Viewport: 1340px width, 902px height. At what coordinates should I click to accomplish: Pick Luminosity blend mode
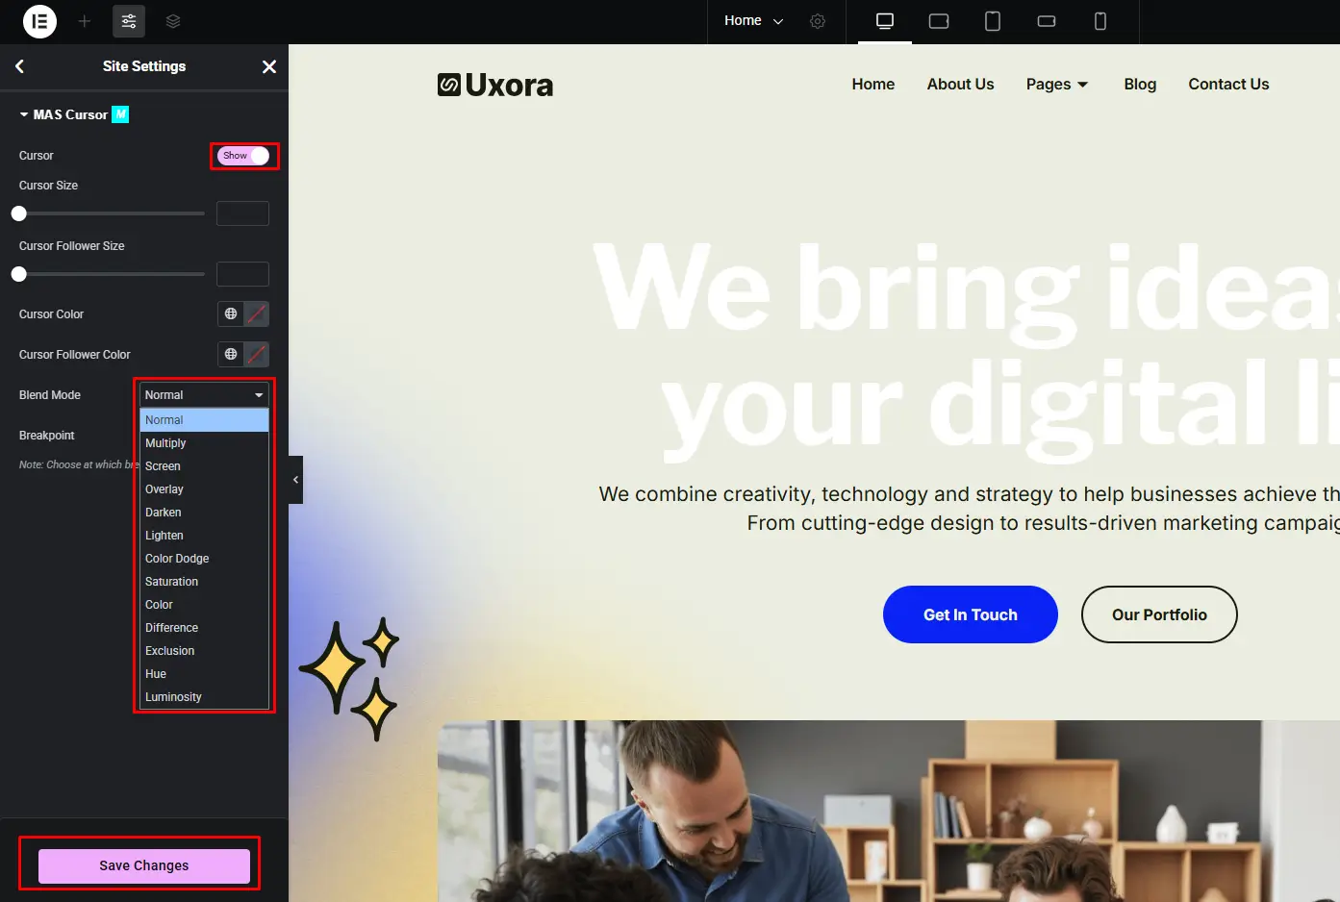tap(204, 697)
